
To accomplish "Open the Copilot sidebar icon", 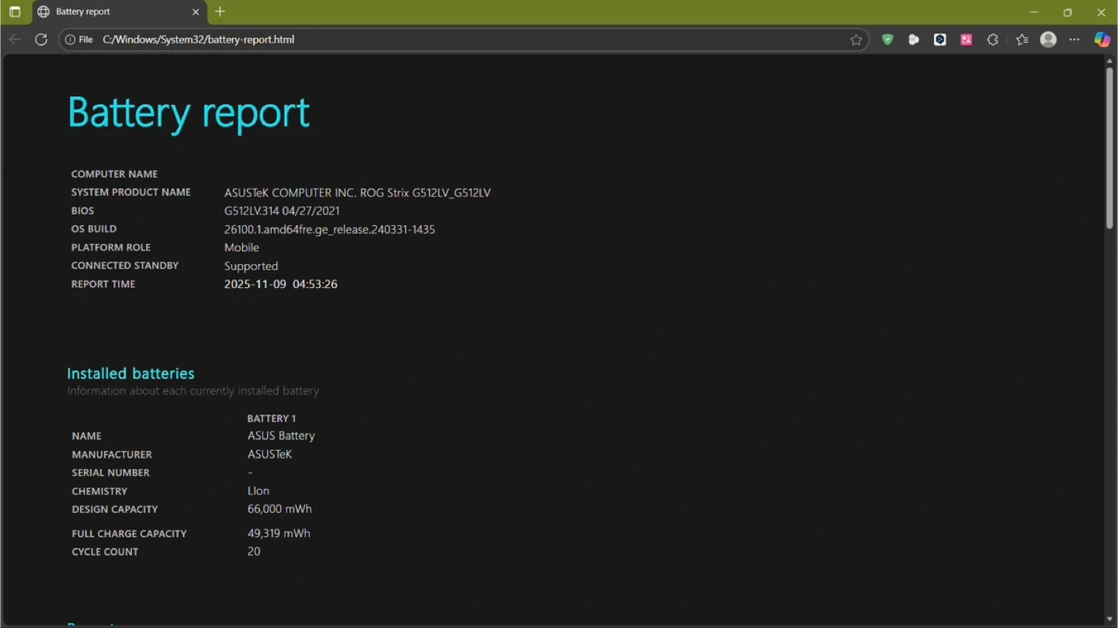I will [1102, 40].
